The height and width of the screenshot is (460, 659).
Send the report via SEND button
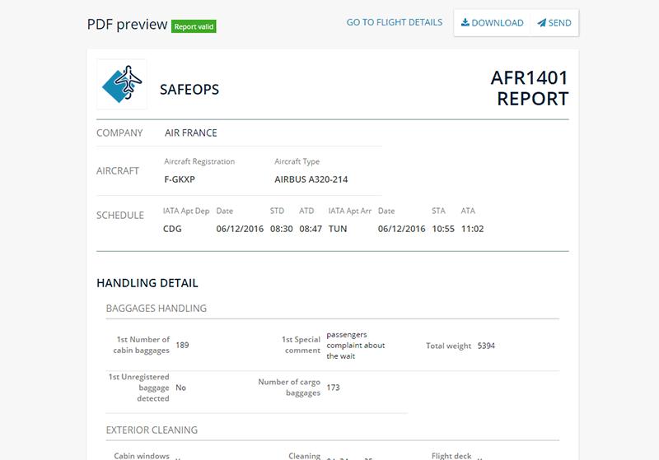point(554,23)
